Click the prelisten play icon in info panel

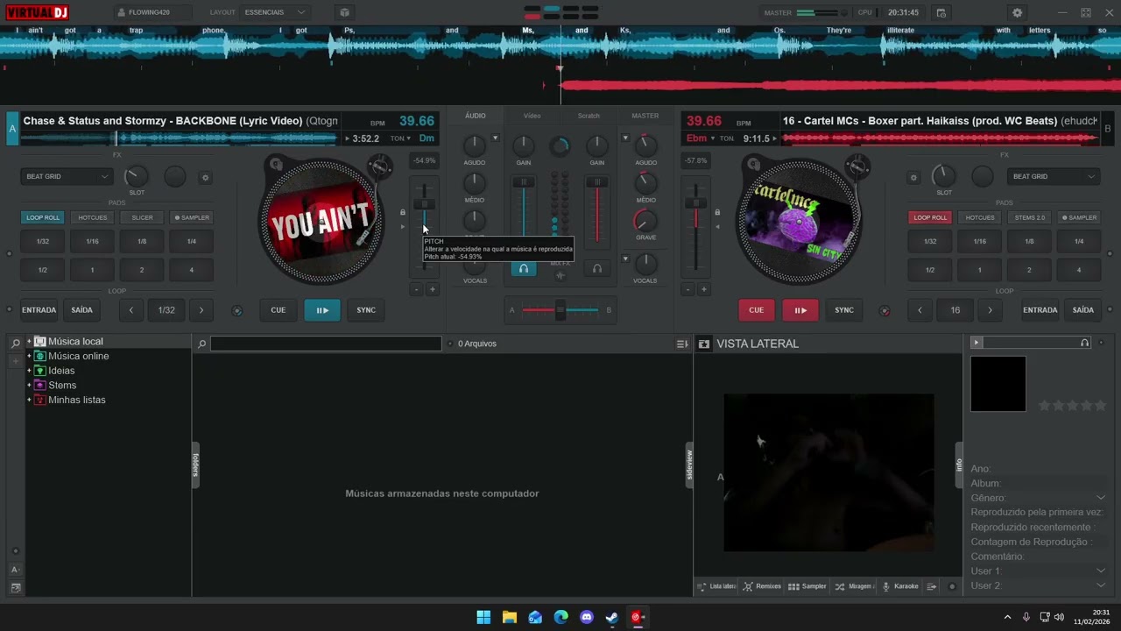click(976, 343)
